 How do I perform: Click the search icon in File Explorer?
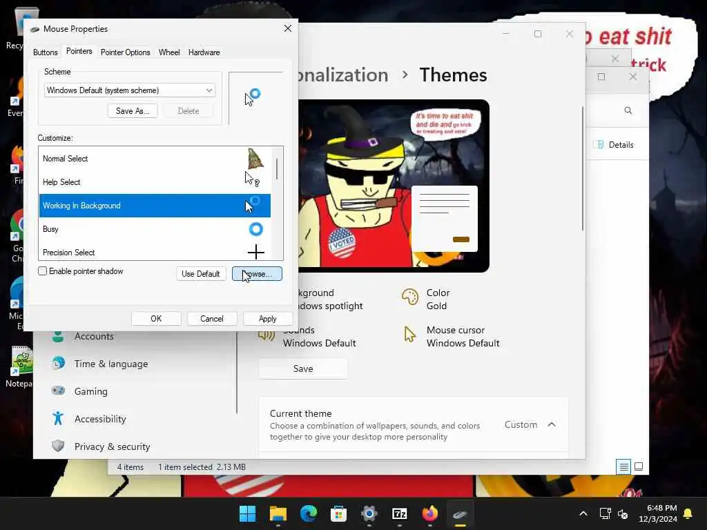(628, 110)
